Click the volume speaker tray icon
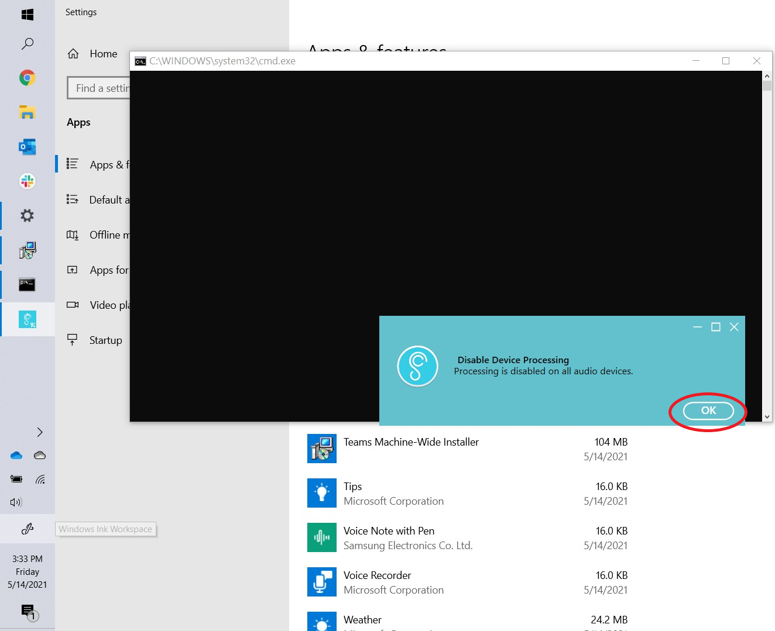Viewport: 775px width, 631px height. click(16, 502)
